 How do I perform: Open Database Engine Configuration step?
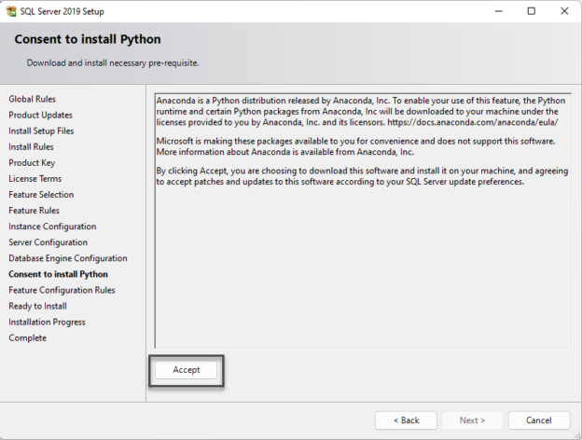tap(68, 258)
